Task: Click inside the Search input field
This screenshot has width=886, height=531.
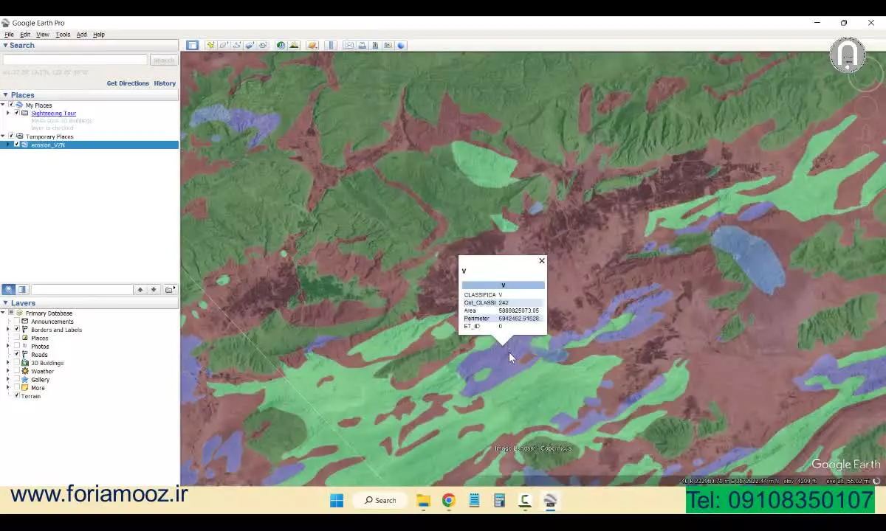Action: click(75, 60)
